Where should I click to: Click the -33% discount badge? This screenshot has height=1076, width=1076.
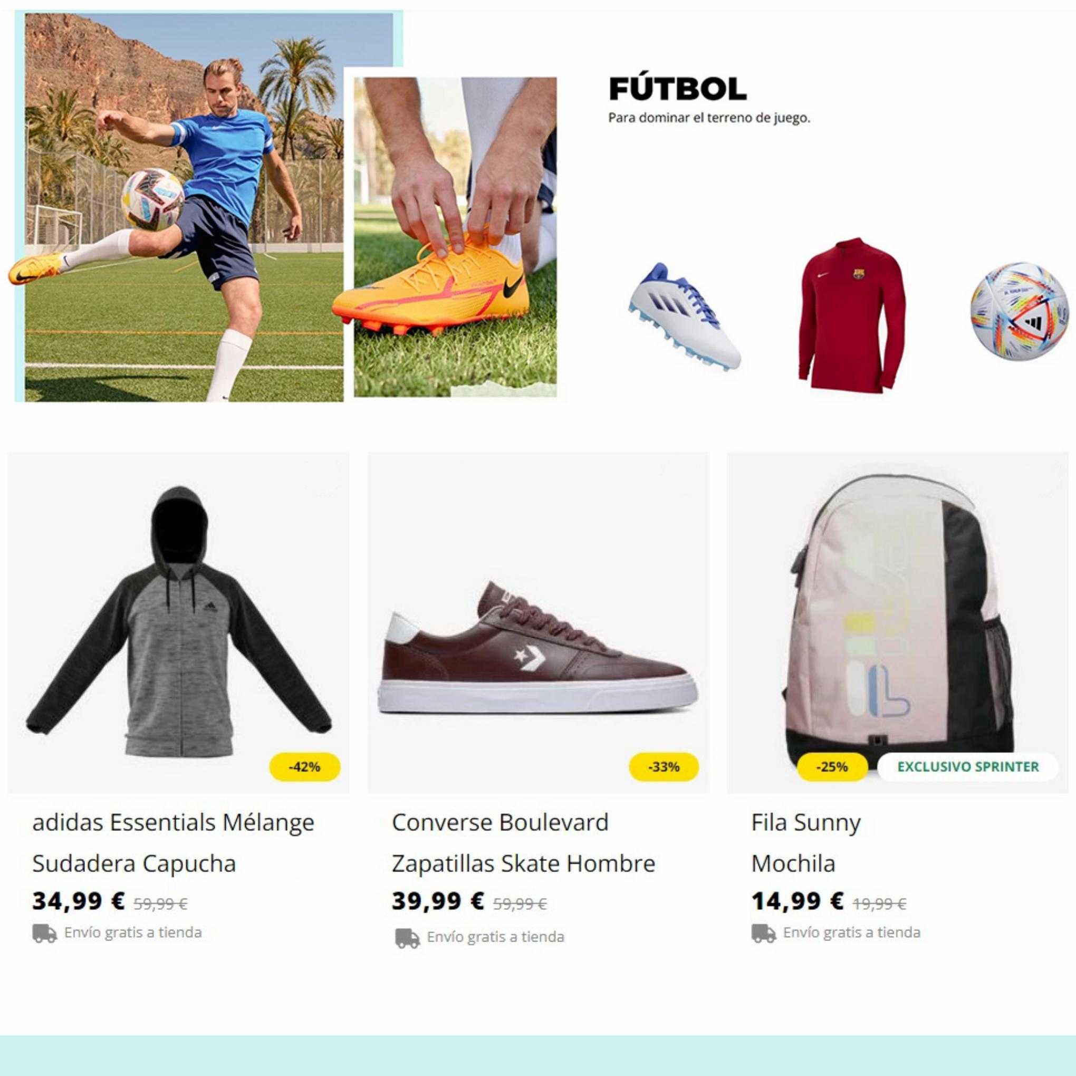pyautogui.click(x=664, y=767)
